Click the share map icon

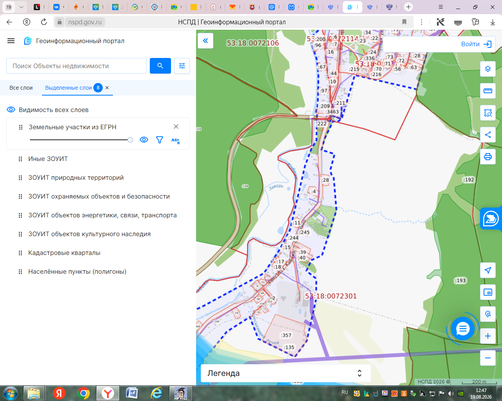(x=488, y=135)
